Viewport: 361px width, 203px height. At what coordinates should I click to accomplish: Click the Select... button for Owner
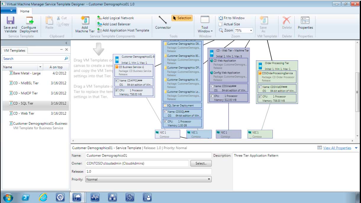pos(201,163)
